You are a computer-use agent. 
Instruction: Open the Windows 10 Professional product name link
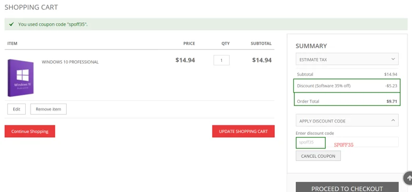coord(70,62)
